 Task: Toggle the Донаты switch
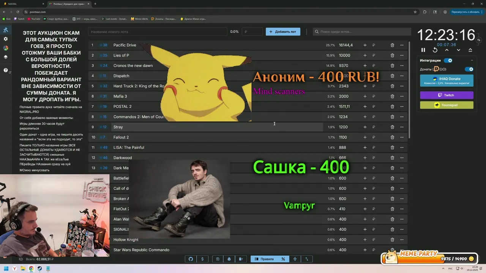click(x=469, y=69)
